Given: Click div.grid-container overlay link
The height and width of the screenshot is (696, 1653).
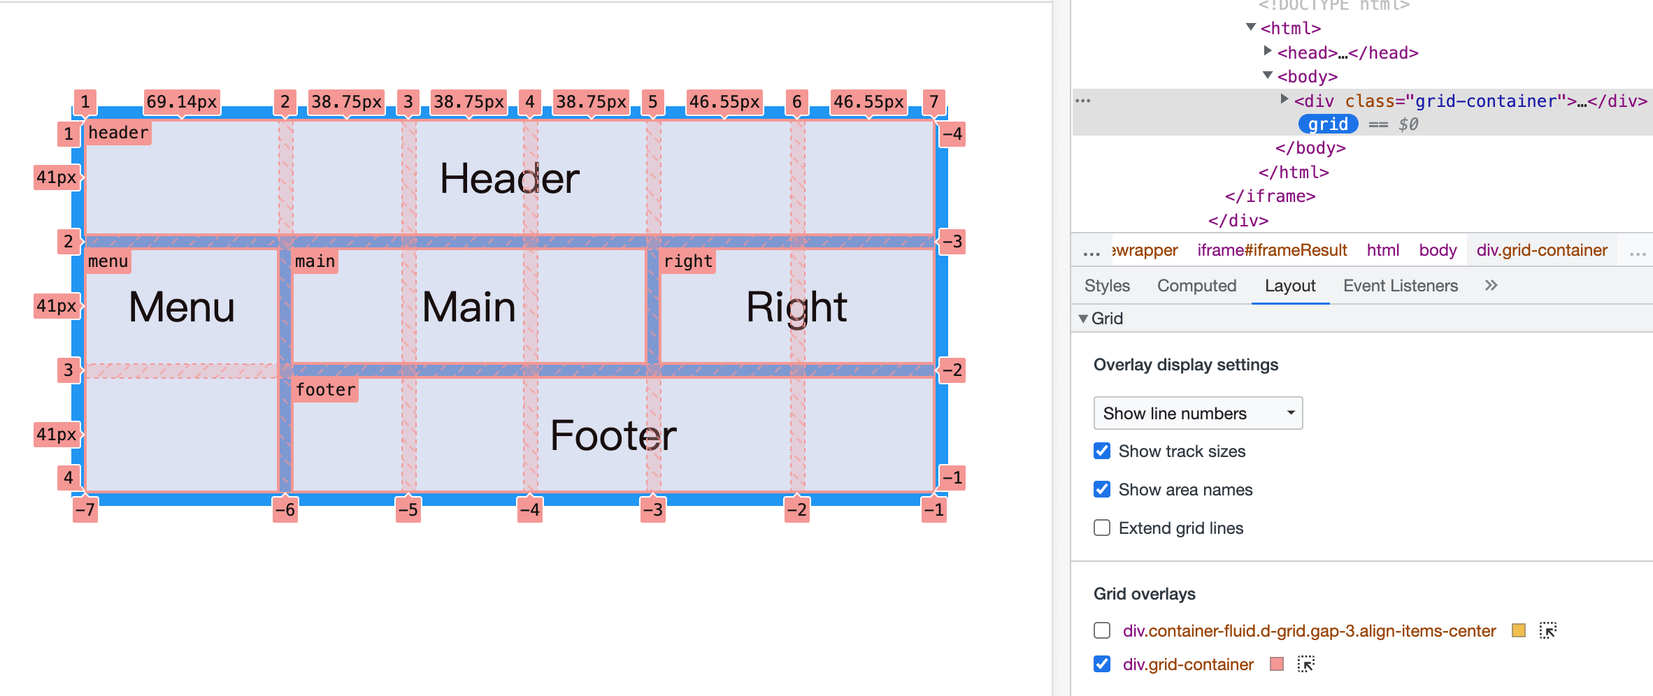Looking at the screenshot, I should click(x=1188, y=665).
